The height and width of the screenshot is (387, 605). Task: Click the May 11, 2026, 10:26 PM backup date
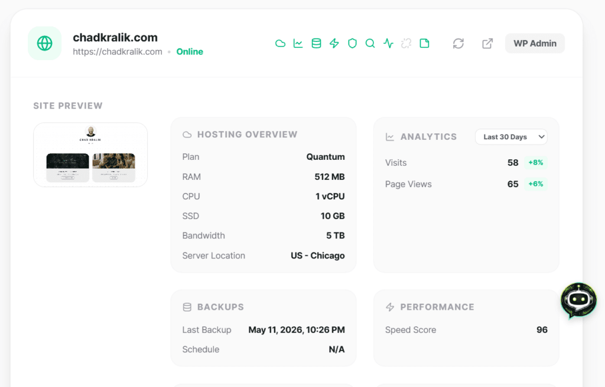click(x=297, y=330)
